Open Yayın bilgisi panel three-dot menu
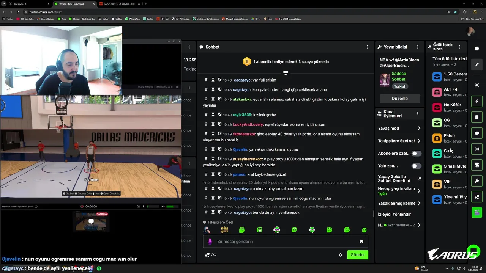Image resolution: width=486 pixels, height=273 pixels. point(418,47)
